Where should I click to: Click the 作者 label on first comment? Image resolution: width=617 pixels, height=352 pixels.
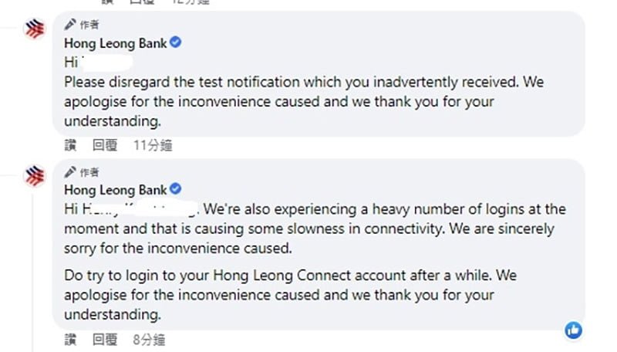point(89,25)
